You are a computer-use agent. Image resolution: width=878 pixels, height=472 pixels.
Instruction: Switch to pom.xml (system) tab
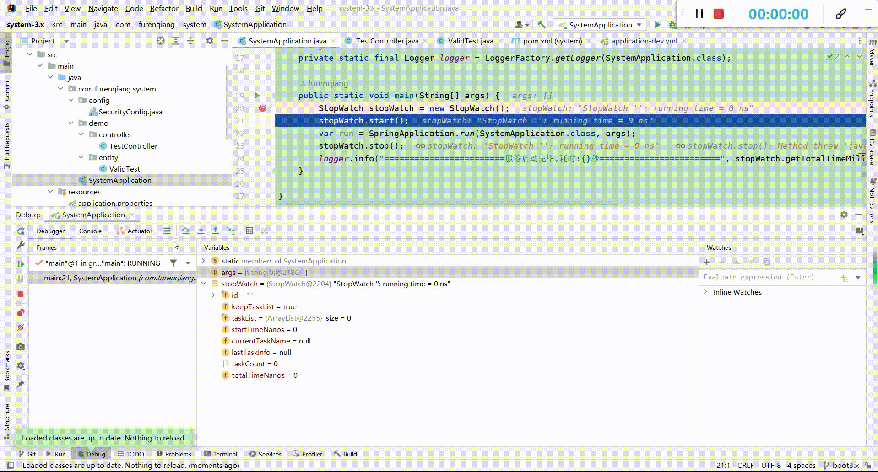(x=552, y=41)
